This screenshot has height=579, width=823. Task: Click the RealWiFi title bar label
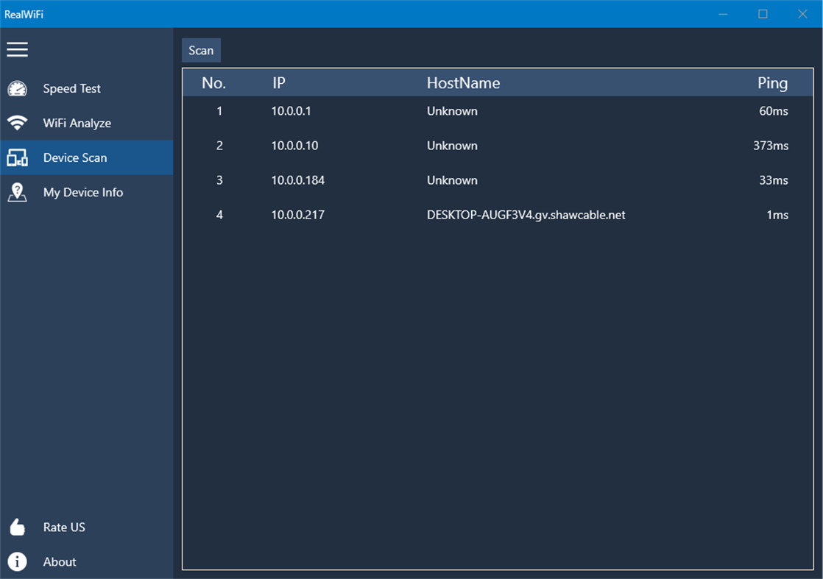point(23,13)
